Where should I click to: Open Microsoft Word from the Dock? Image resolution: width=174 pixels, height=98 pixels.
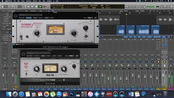pos(131,94)
